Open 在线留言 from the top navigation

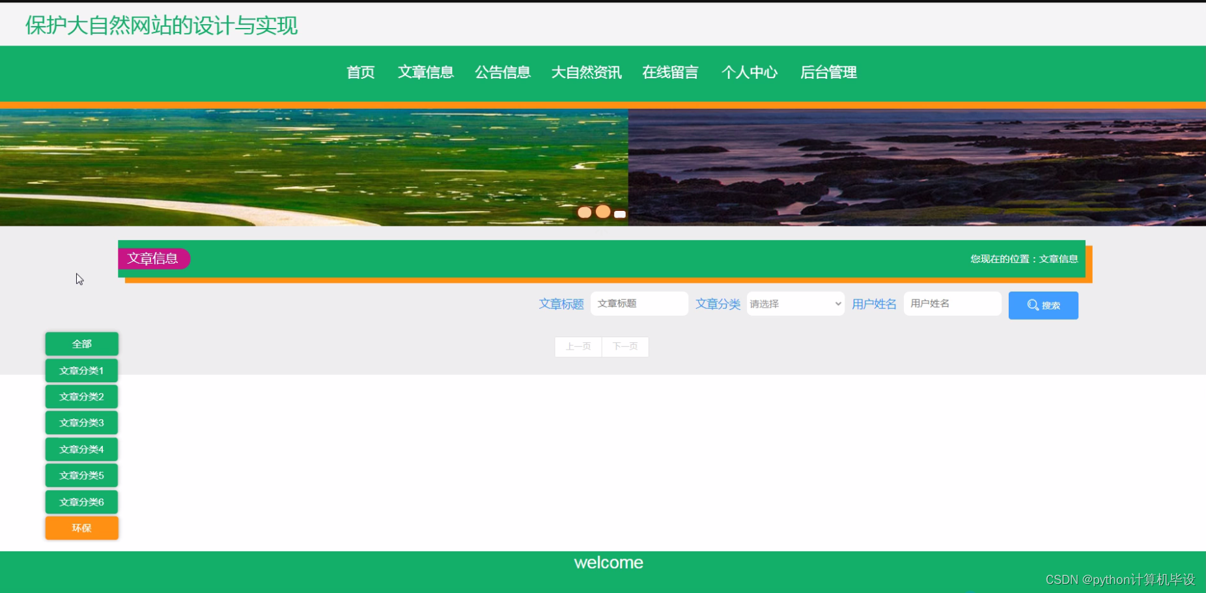pos(669,73)
